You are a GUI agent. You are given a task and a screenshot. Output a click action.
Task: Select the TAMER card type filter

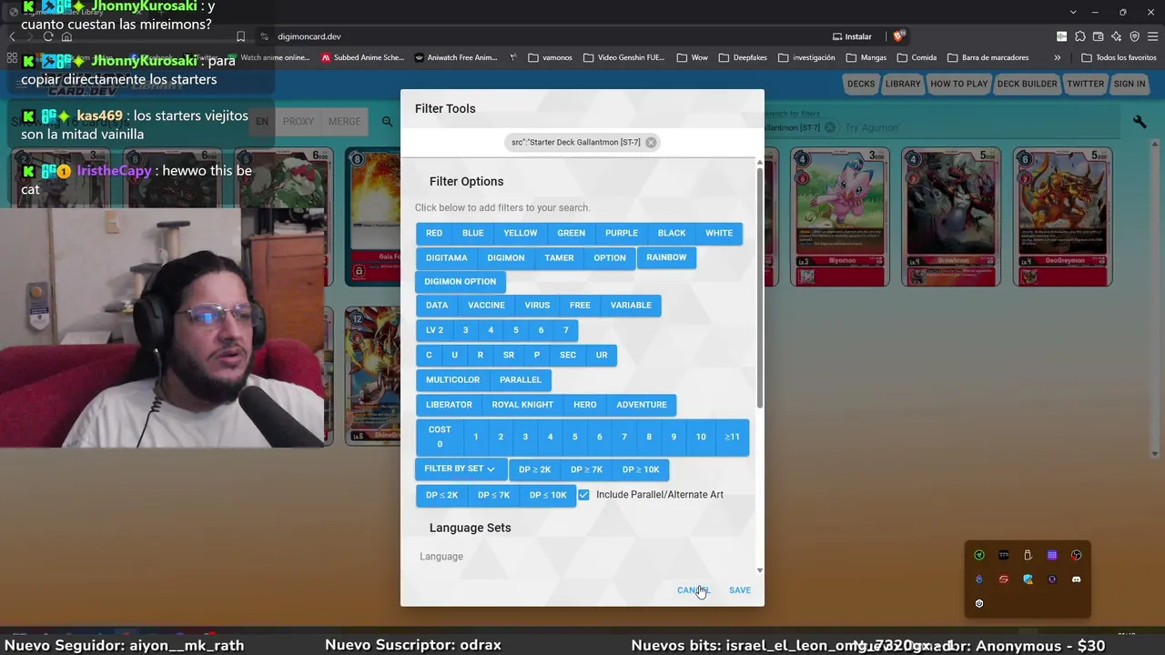pyautogui.click(x=559, y=258)
